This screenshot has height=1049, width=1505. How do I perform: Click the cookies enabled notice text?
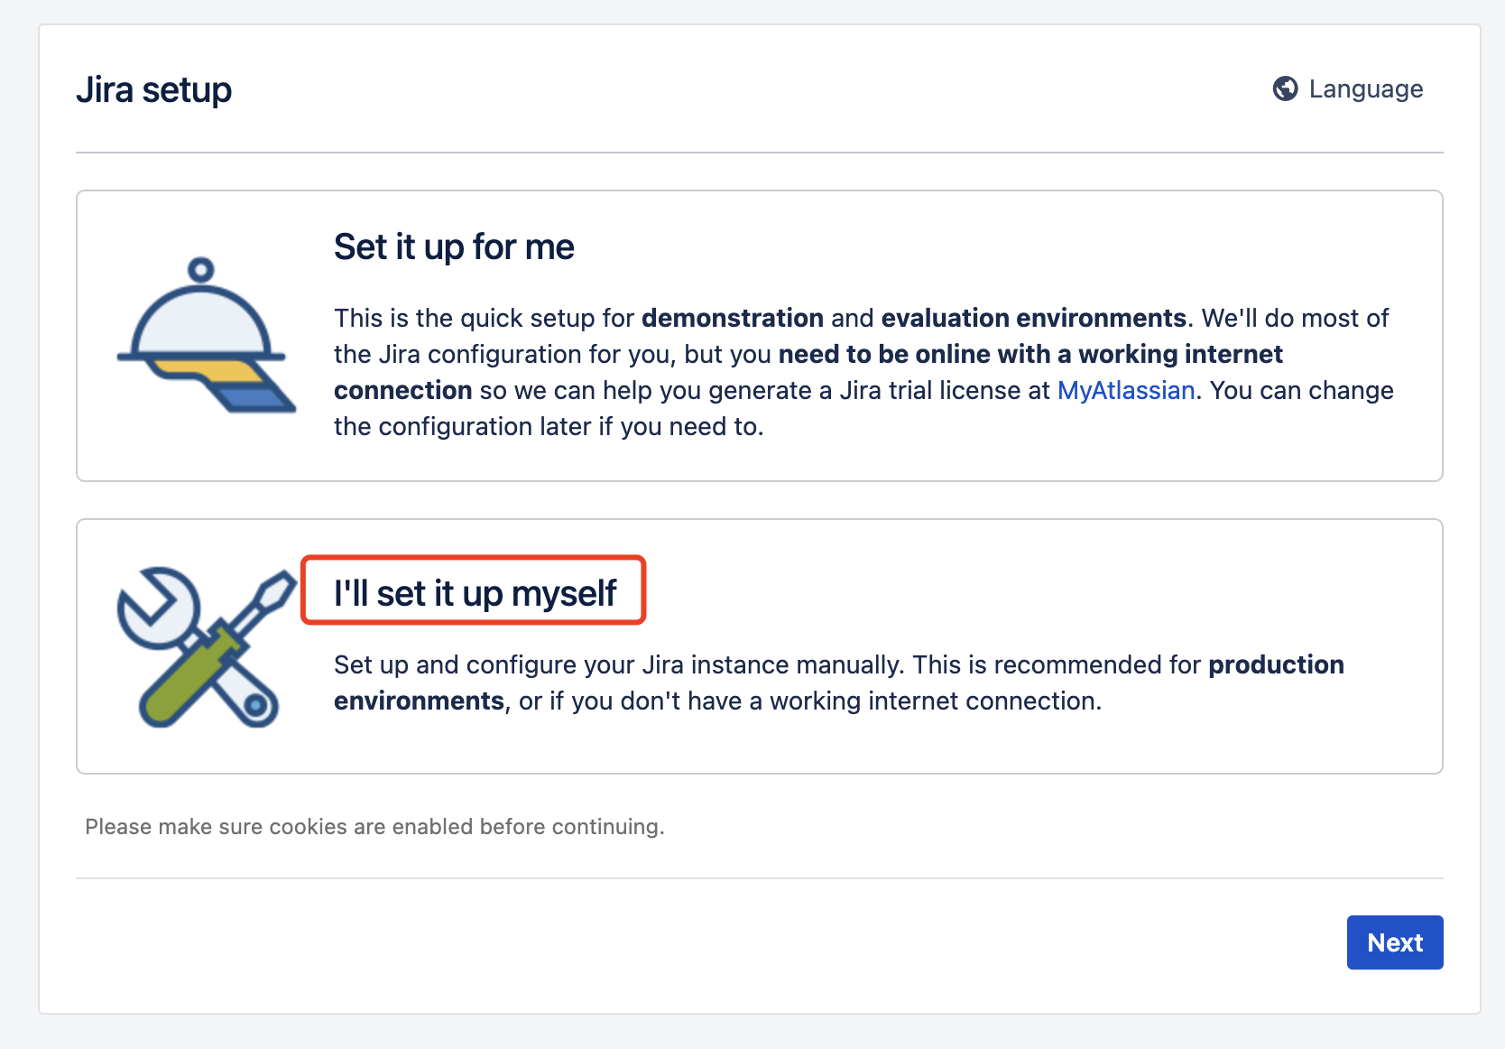point(374,827)
